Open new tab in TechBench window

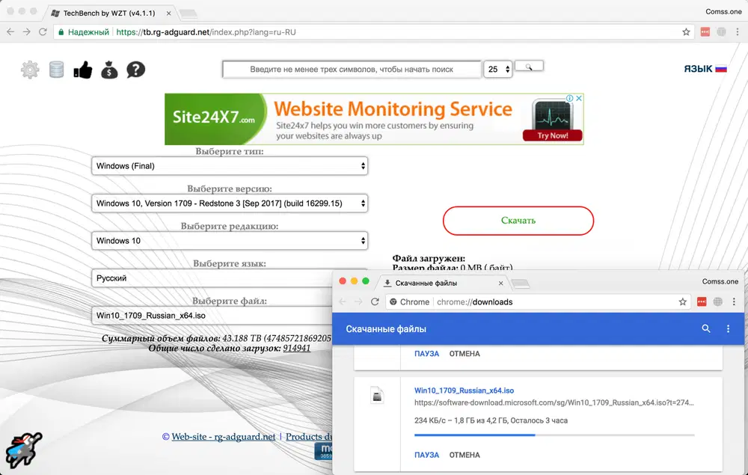coord(188,13)
